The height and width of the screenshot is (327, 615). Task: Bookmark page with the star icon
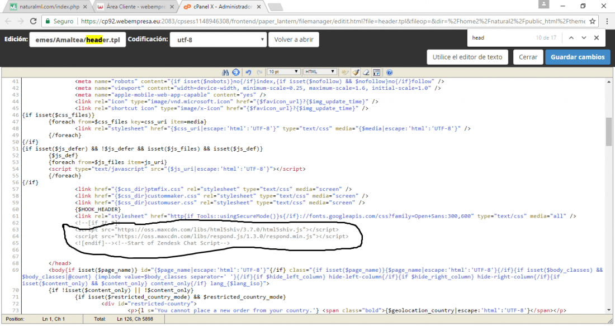[593, 21]
